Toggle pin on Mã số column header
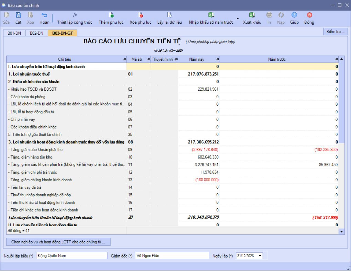The width and height of the screenshot is (351, 271). pos(149,59)
